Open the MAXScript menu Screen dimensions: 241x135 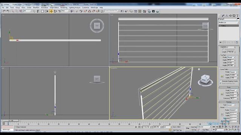(x=94, y=7)
